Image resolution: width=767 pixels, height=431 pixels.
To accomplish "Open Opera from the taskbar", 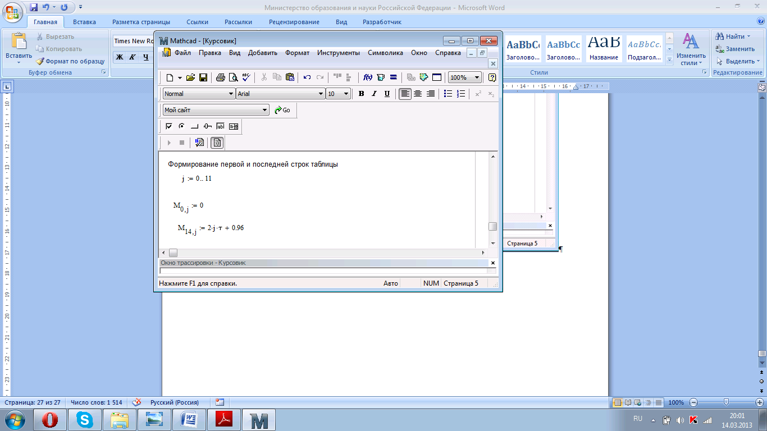I will [50, 420].
